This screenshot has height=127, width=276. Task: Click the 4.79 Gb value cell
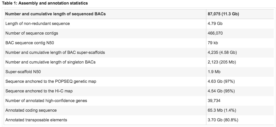click(215, 24)
